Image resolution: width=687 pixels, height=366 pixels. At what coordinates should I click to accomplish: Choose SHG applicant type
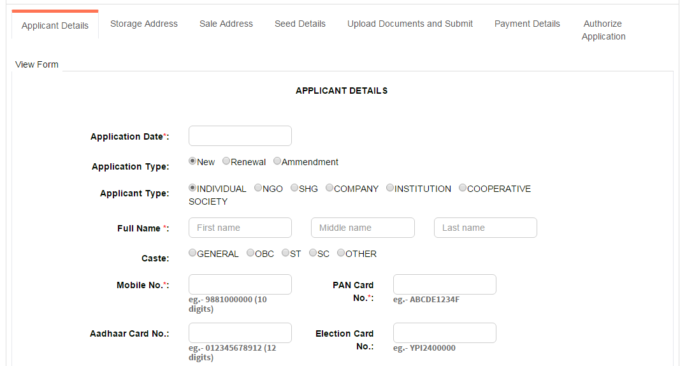294,187
